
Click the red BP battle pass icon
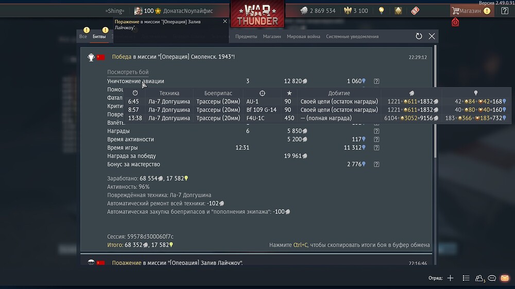415,11
